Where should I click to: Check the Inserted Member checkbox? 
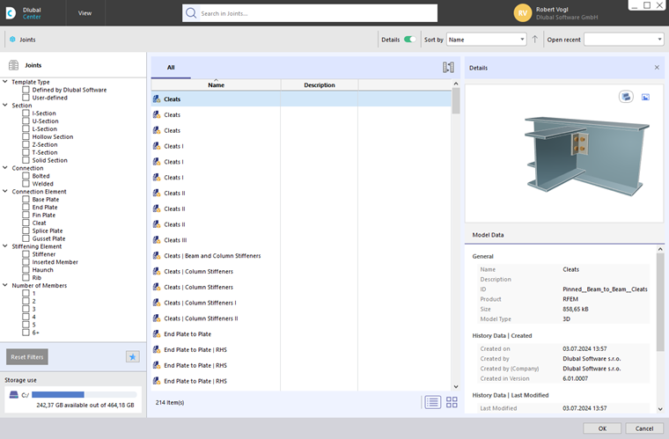26,261
